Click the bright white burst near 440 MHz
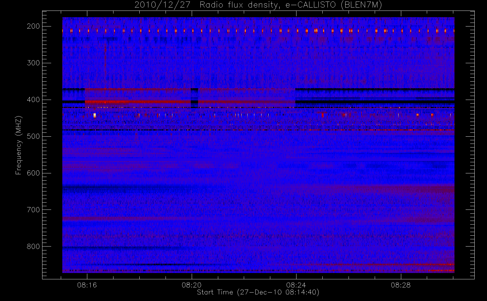This screenshot has width=487, height=301. pyautogui.click(x=95, y=115)
